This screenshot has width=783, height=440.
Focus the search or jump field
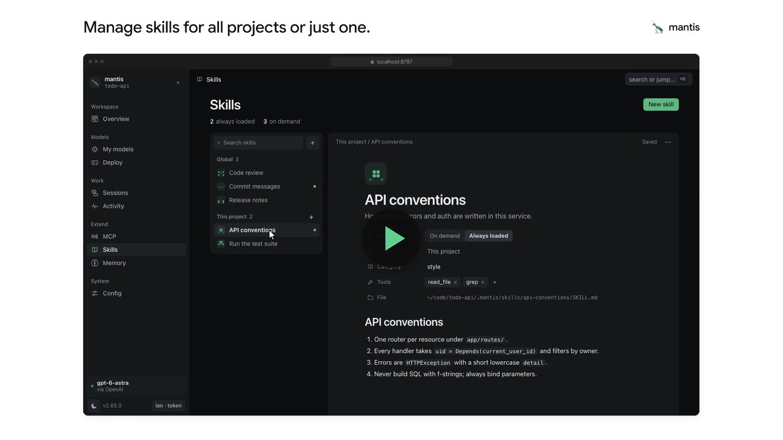click(x=659, y=79)
